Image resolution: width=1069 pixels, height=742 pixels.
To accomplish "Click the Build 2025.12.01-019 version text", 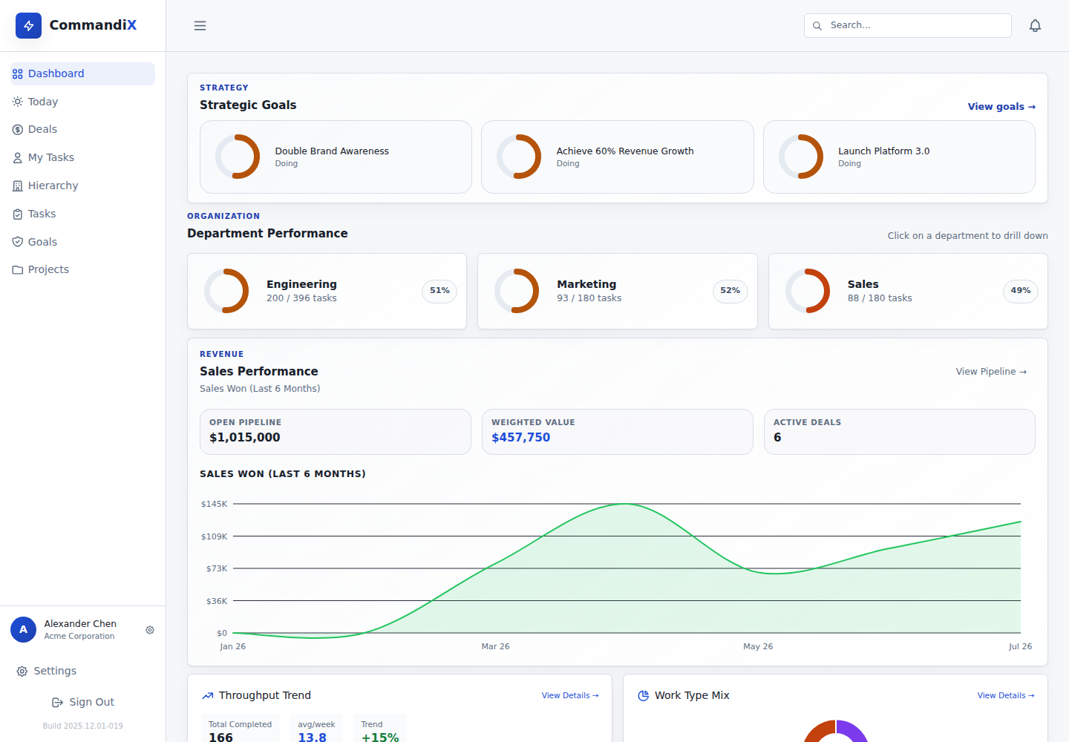I will pyautogui.click(x=83, y=726).
